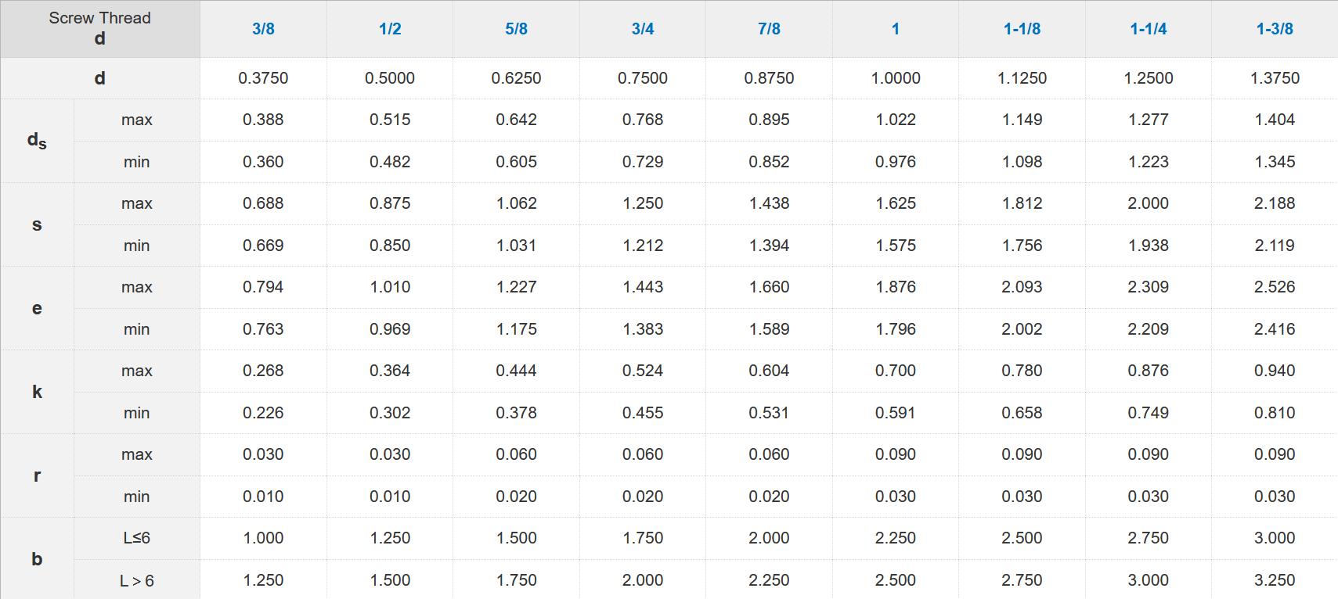The height and width of the screenshot is (599, 1338).
Task: Click the Screw Thread d header cell
Action: click(100, 29)
